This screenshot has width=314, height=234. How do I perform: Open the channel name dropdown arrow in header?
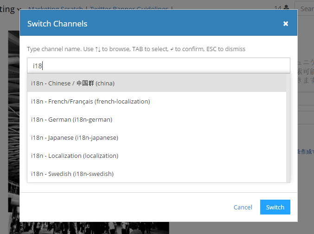click(x=19, y=9)
